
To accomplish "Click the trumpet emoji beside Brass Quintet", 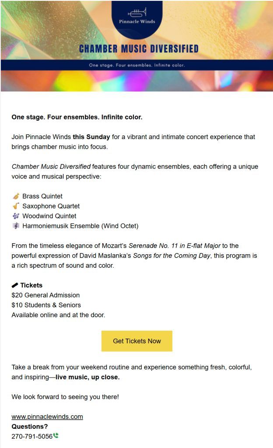I will (x=16, y=196).
